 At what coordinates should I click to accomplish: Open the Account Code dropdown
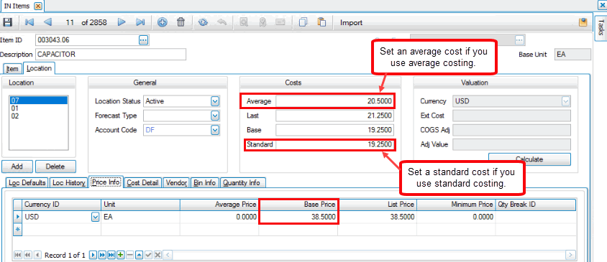(x=215, y=130)
